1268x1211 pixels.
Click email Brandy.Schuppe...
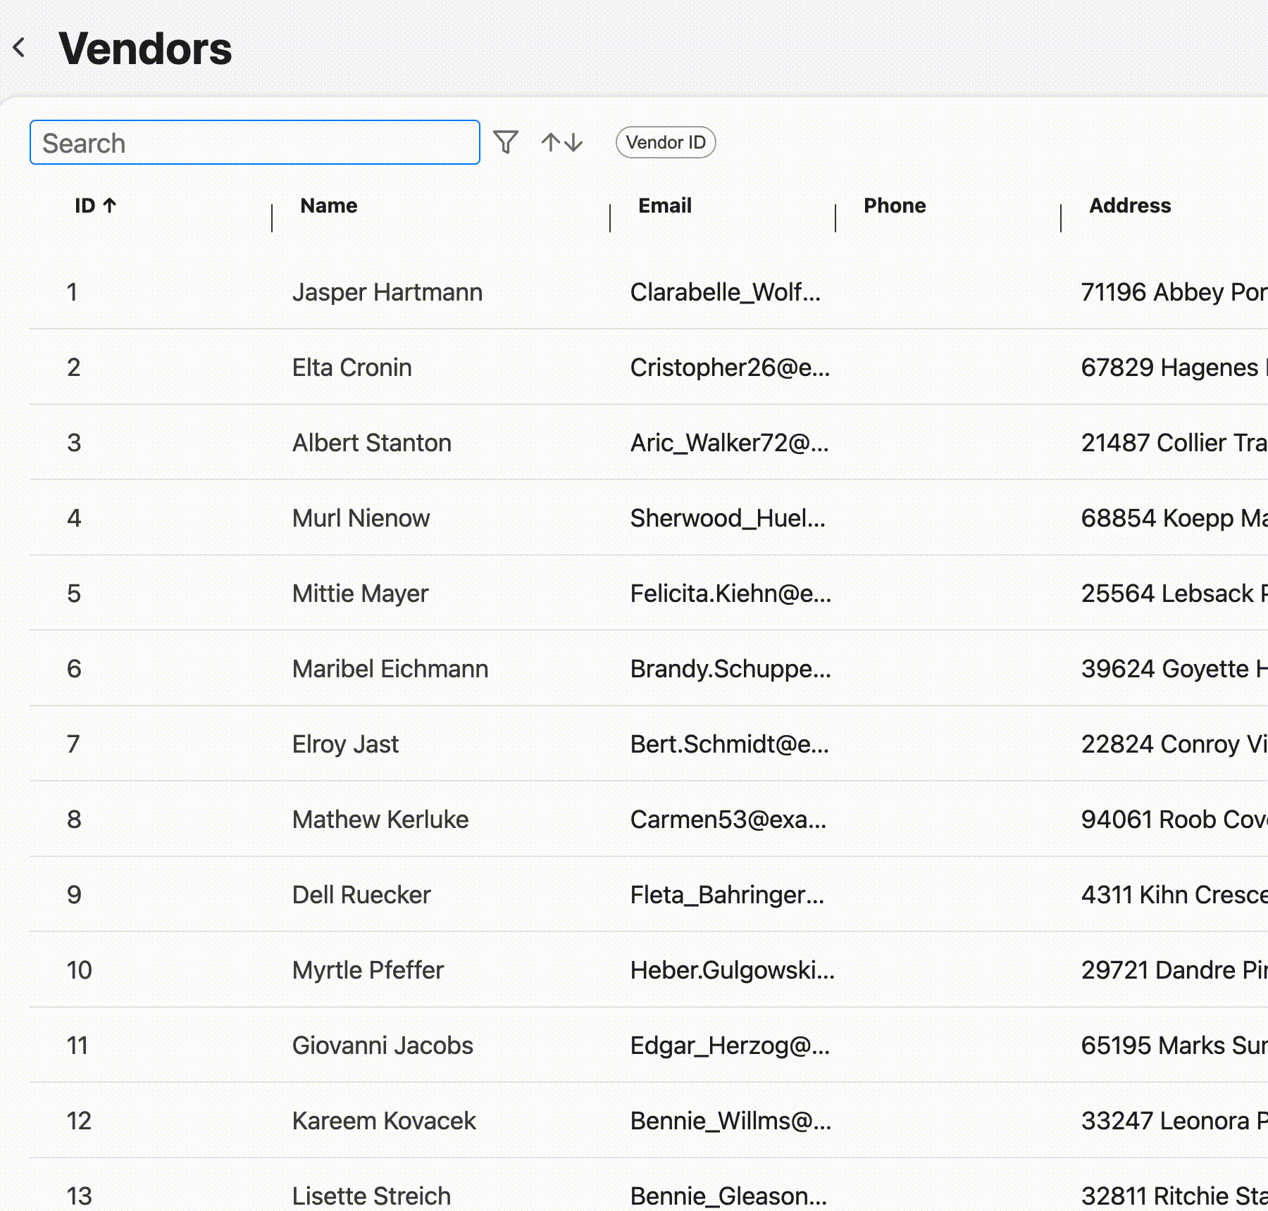click(x=731, y=669)
